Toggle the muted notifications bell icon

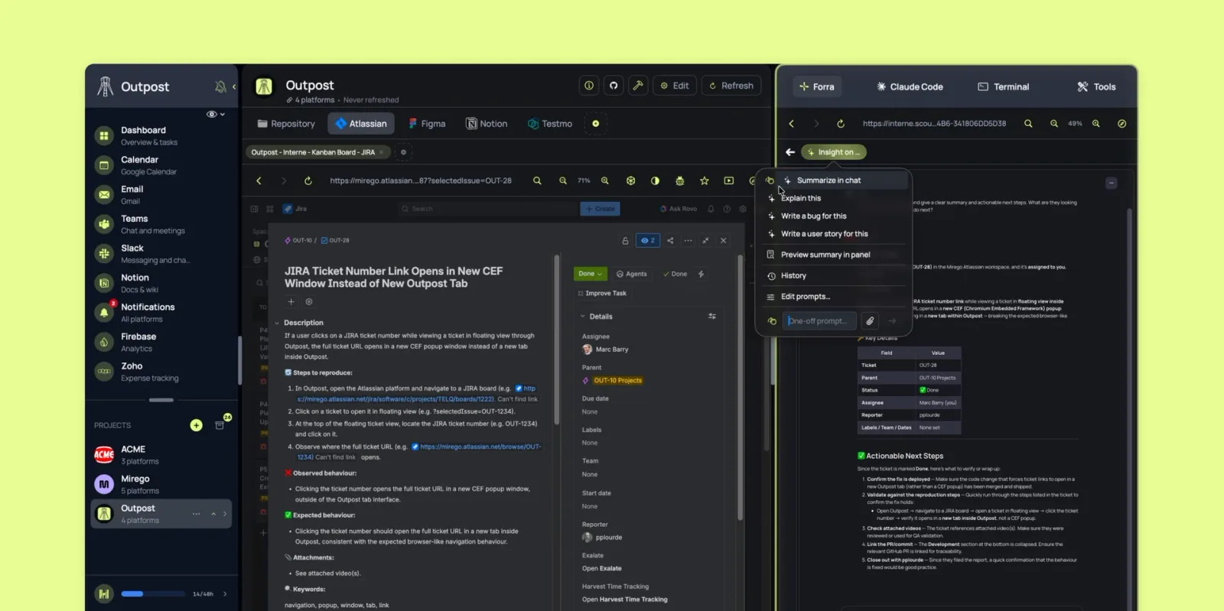pos(220,87)
